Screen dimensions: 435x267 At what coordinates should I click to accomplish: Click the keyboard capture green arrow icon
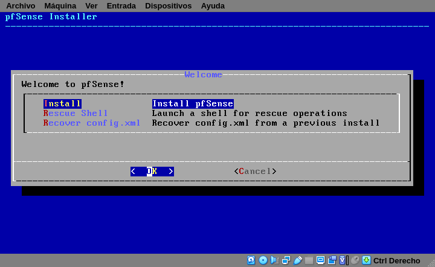[367, 260]
